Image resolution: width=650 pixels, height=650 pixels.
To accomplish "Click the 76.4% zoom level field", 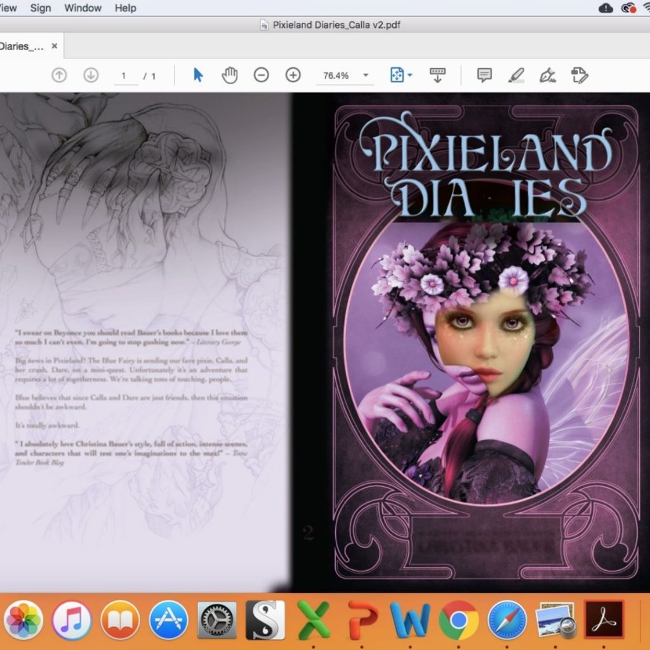I will (336, 76).
